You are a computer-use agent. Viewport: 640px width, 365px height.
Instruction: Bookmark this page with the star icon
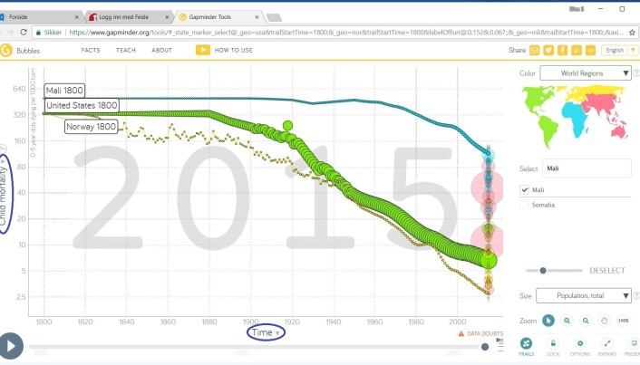(x=632, y=33)
